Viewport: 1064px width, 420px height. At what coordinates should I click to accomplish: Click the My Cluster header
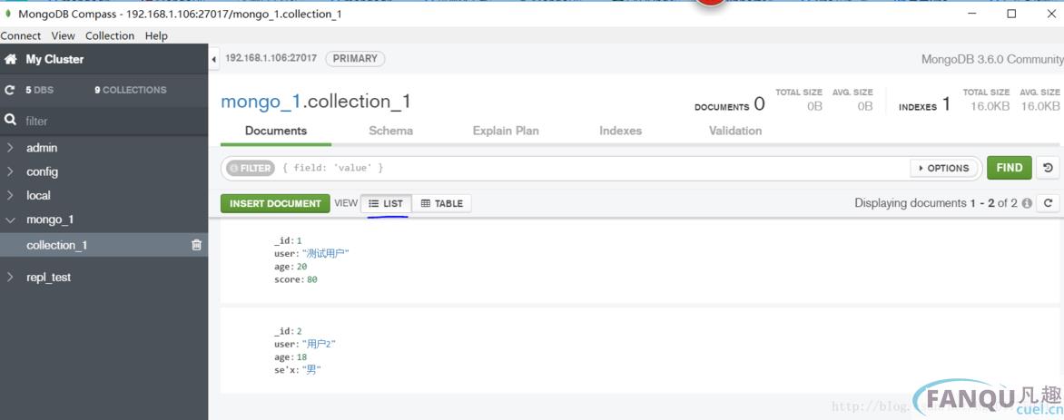(54, 60)
